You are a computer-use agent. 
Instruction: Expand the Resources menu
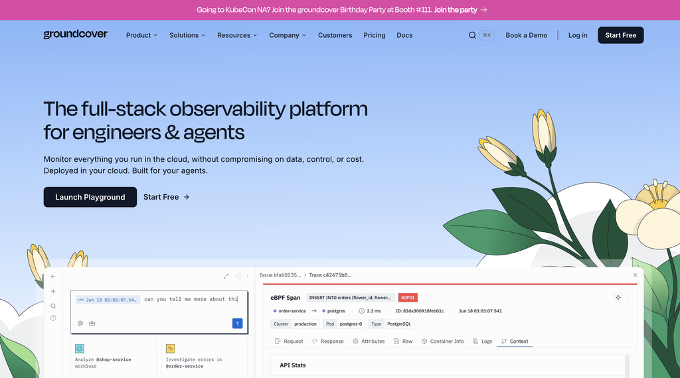pyautogui.click(x=237, y=35)
